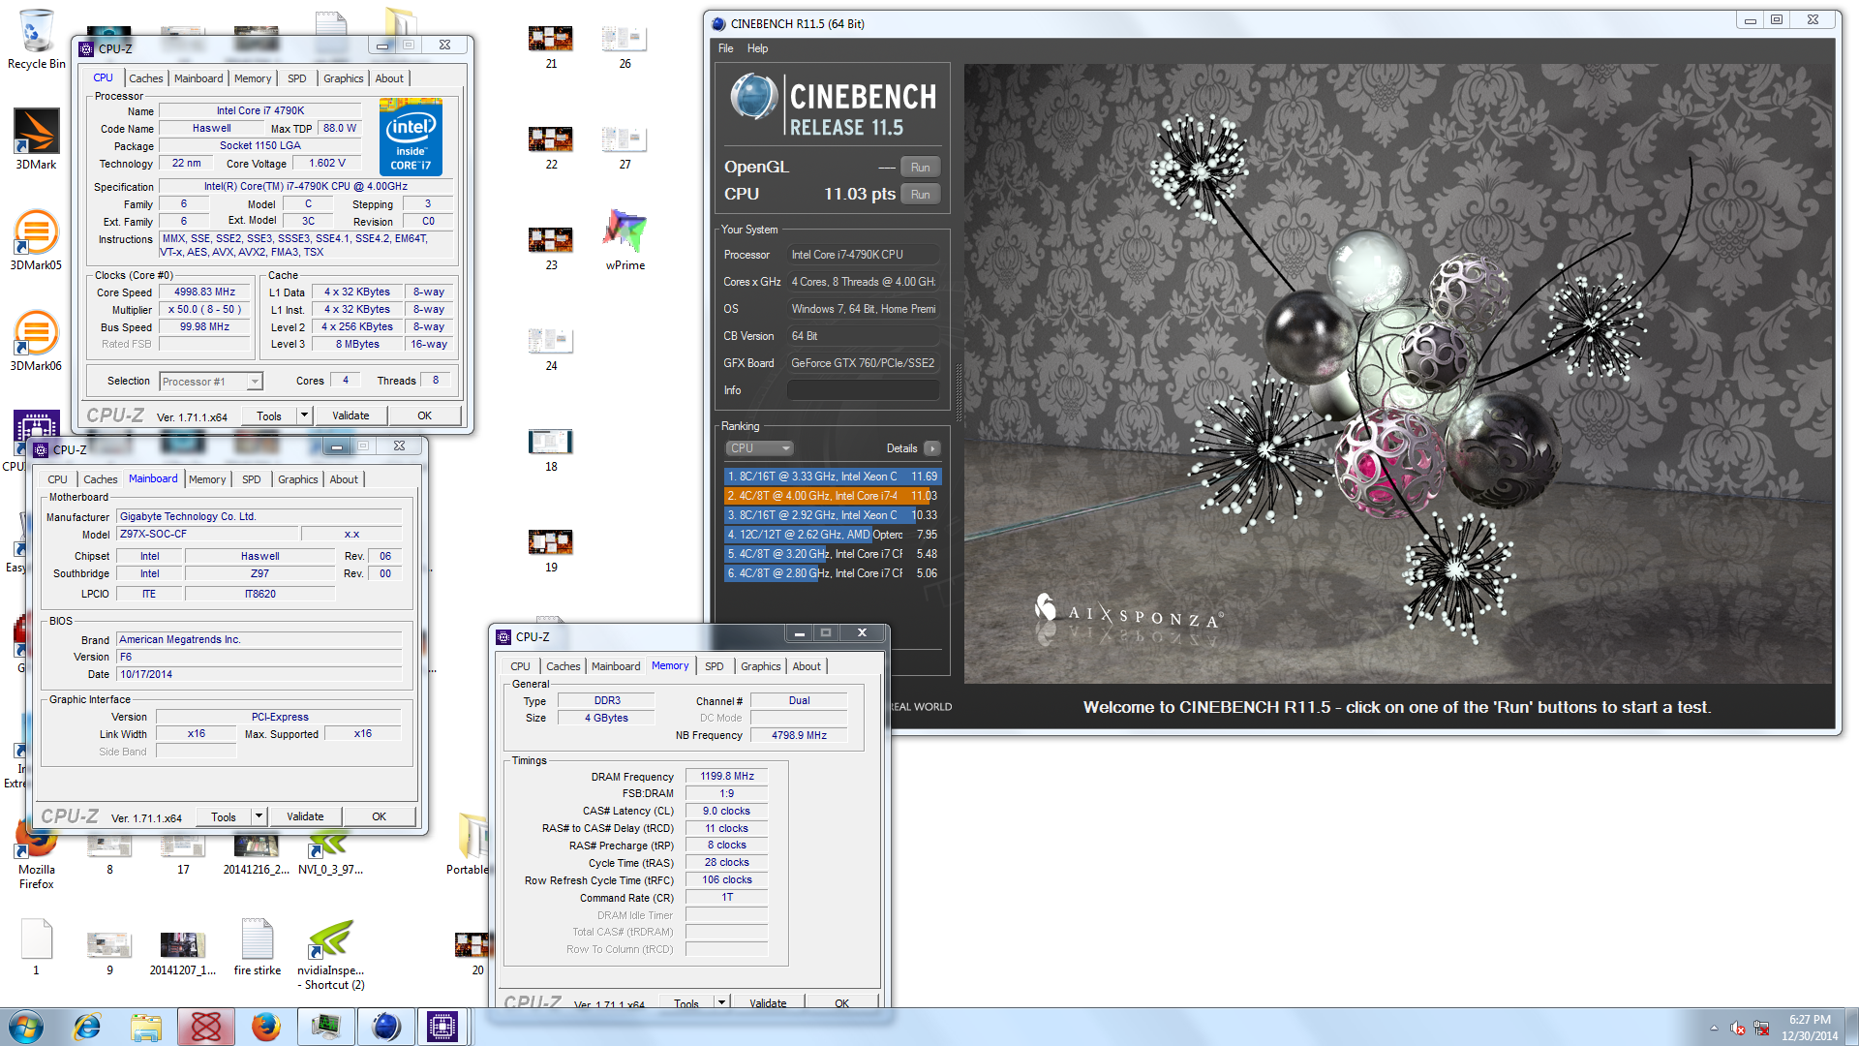Click the taskbar clock showing 6:27 PM
The image size is (1859, 1046).
pos(1809,1028)
